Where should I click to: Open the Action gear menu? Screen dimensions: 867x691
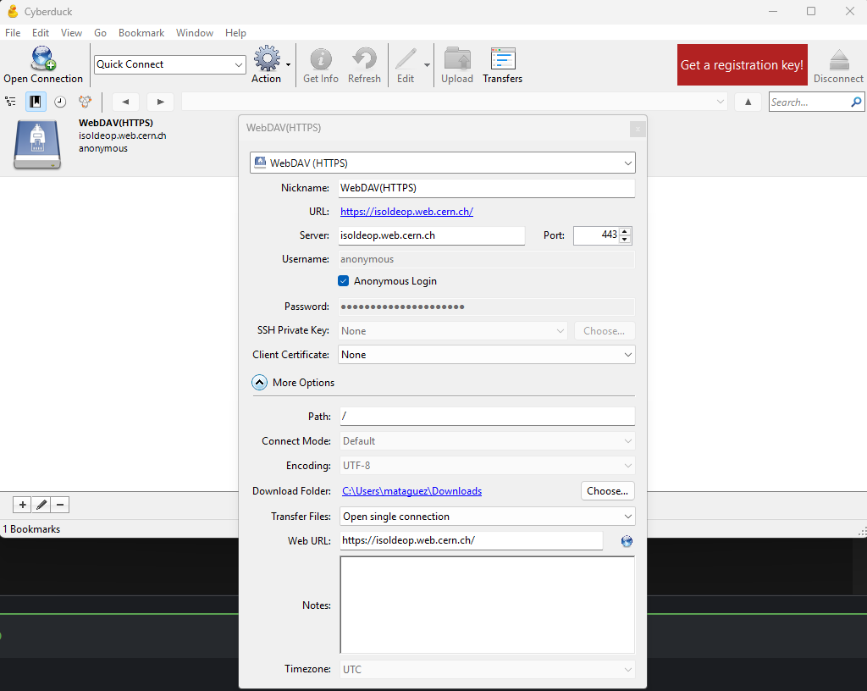tap(268, 59)
